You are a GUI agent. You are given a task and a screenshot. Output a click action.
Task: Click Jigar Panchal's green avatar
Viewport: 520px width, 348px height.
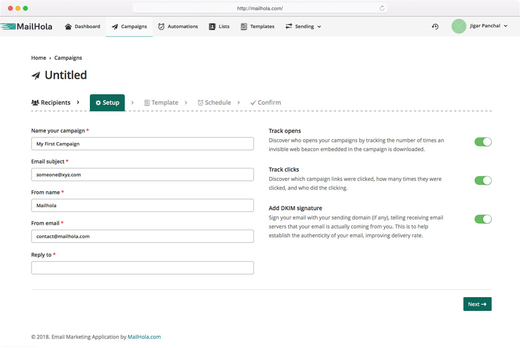coord(458,26)
